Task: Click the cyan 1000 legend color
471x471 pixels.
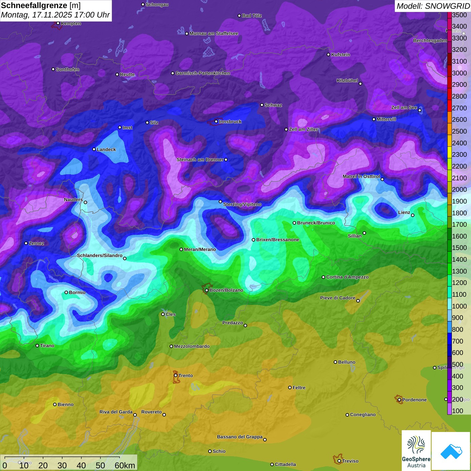Action: [449, 304]
